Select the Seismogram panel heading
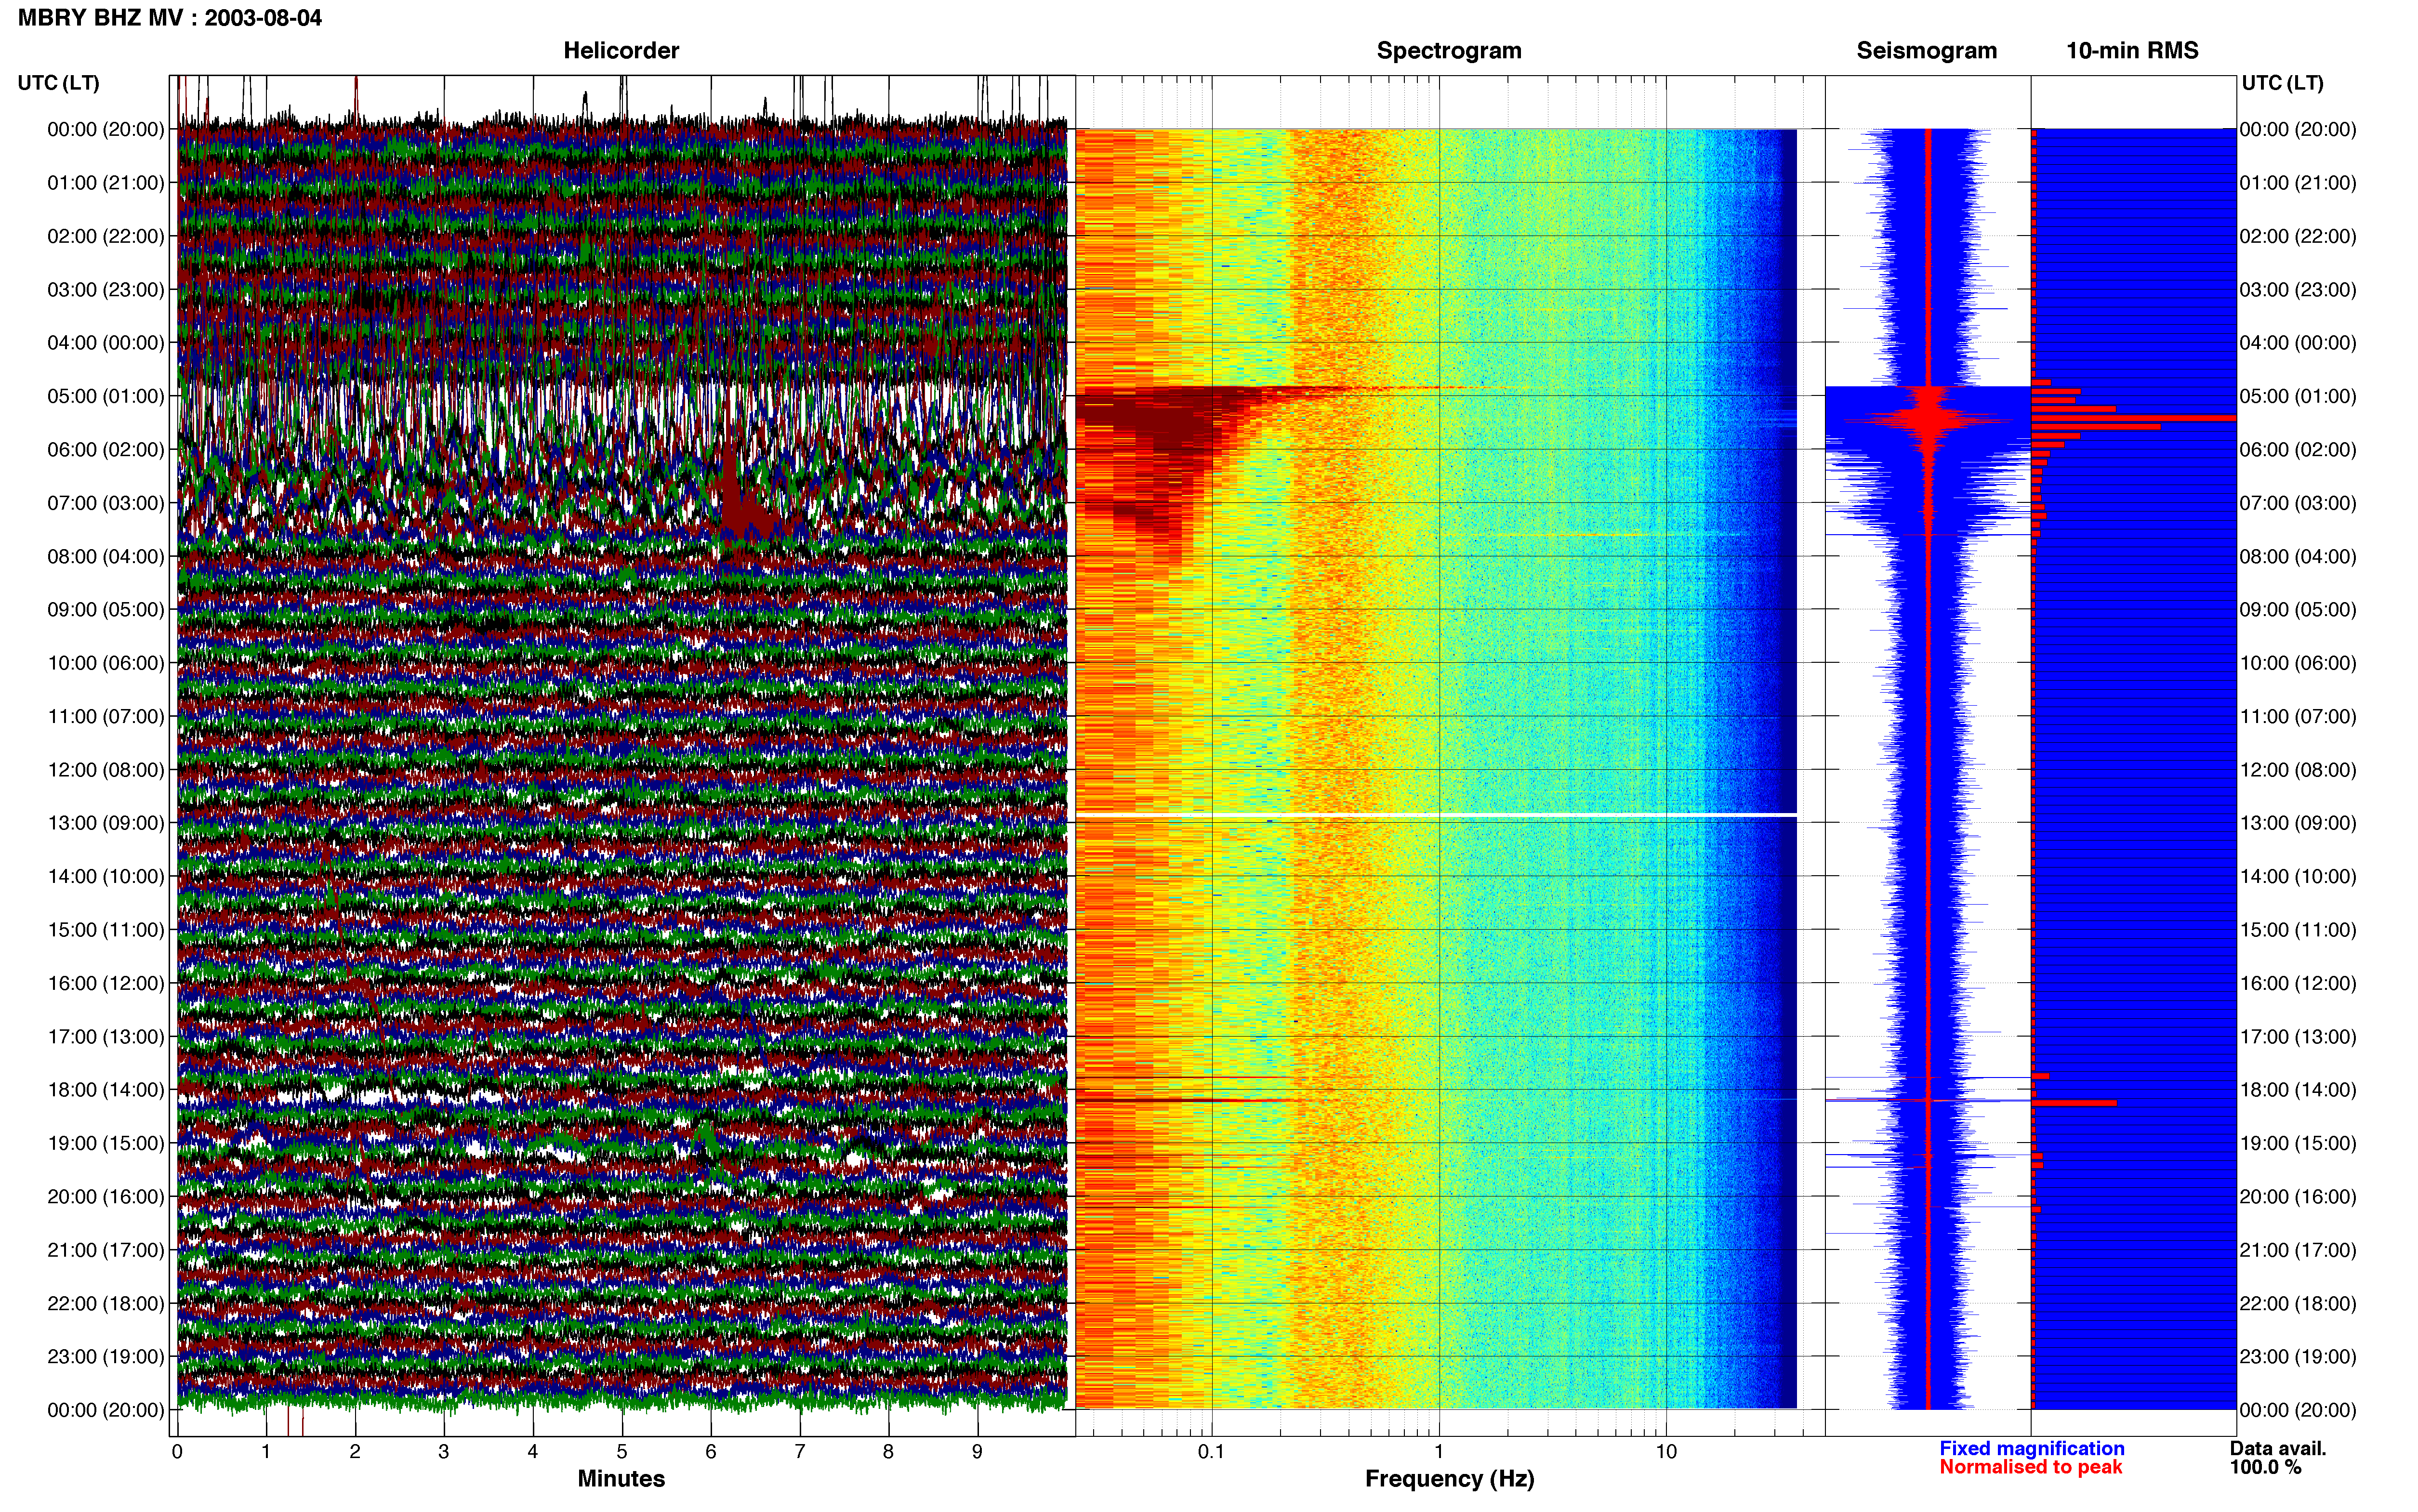This screenshot has height=1512, width=2418. click(1926, 51)
